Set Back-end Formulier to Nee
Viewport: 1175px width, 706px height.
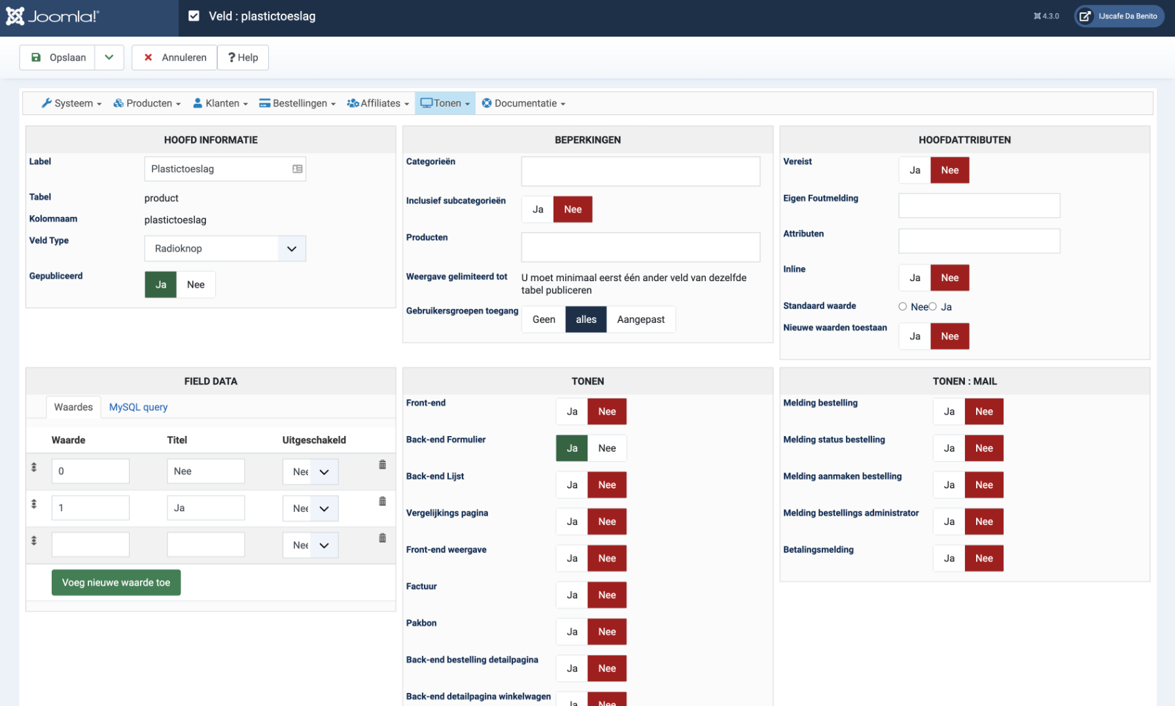tap(607, 448)
